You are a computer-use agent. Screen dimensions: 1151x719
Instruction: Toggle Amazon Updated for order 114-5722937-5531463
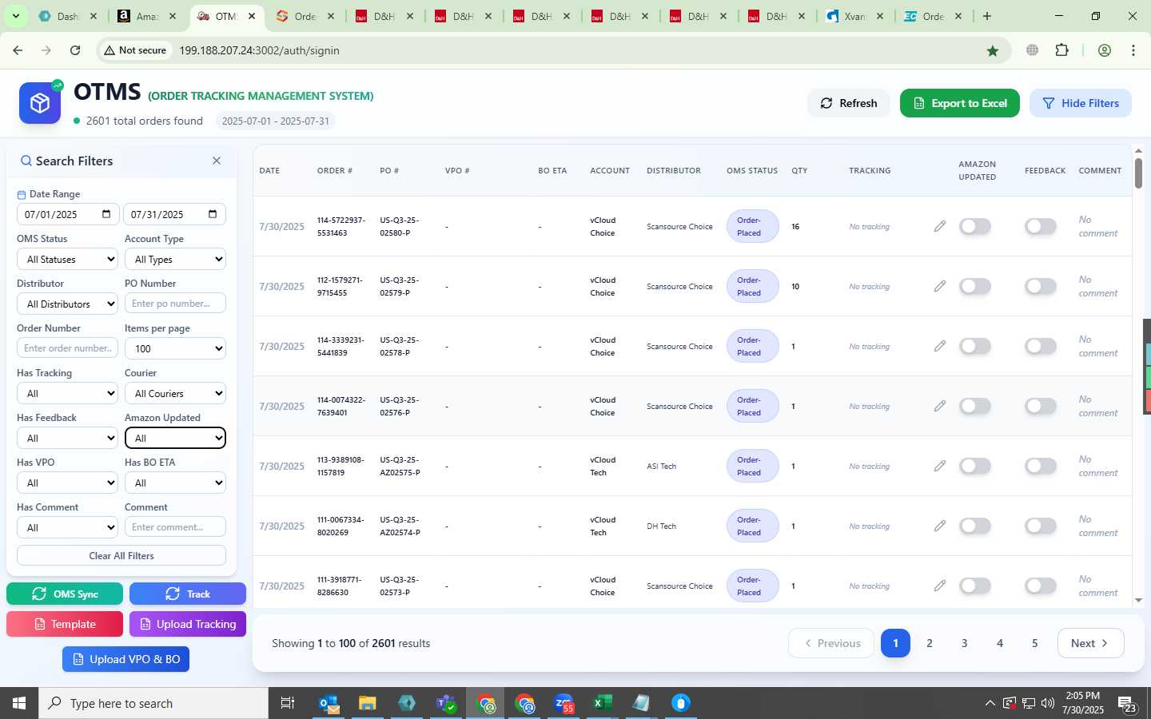coord(975,226)
